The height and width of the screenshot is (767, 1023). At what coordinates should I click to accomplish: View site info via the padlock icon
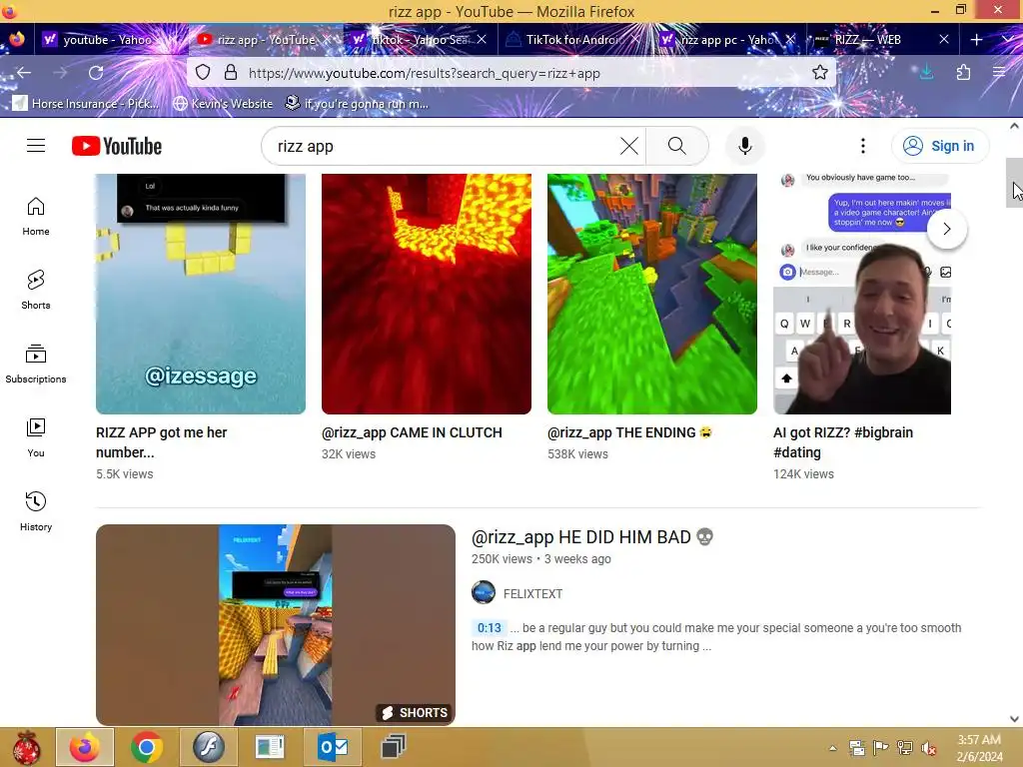click(x=231, y=72)
